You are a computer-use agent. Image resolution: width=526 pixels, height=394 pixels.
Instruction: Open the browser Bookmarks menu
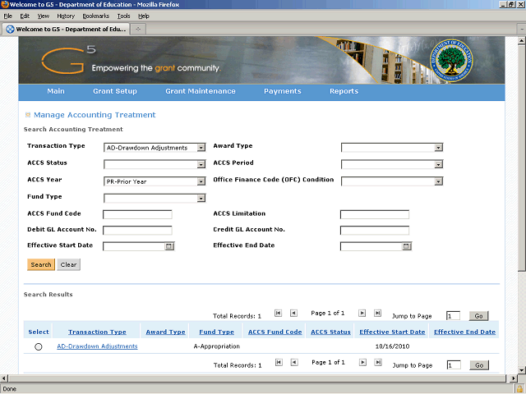pos(96,16)
